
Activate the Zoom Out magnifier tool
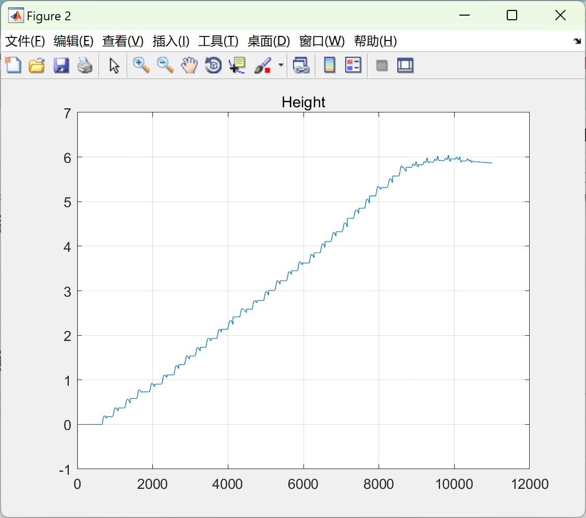click(165, 65)
